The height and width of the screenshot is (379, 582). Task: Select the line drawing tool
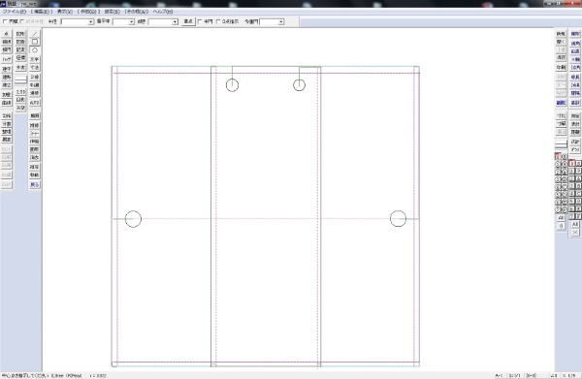35,34
